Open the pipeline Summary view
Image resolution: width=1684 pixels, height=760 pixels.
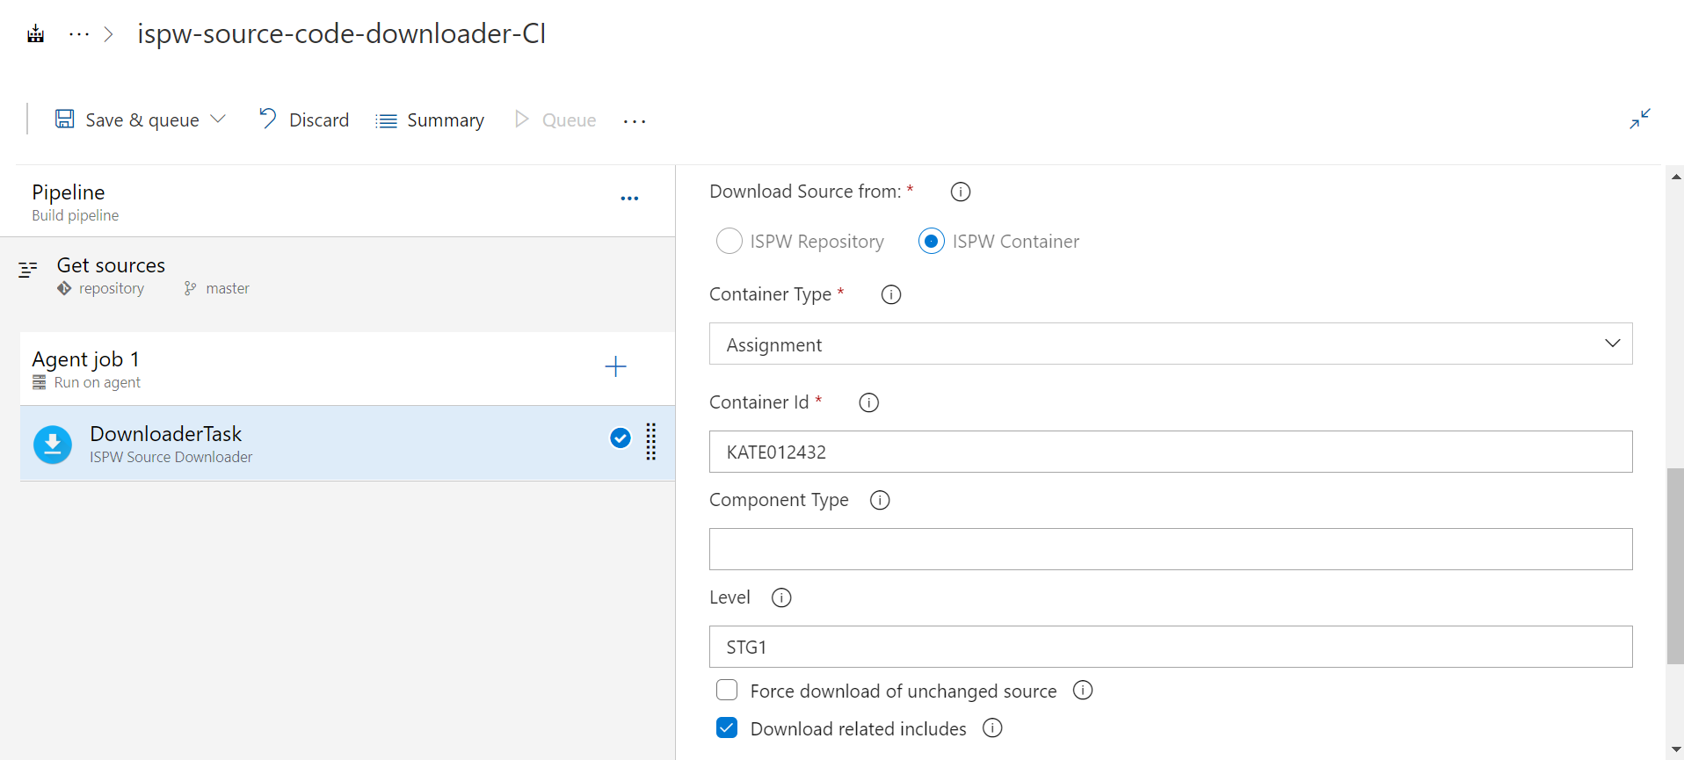[430, 119]
